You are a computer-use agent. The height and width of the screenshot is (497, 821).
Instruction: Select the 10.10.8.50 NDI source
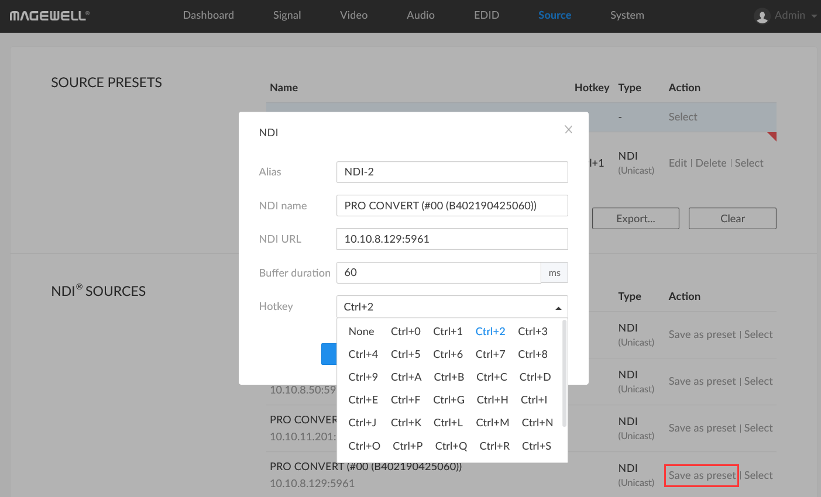(758, 381)
